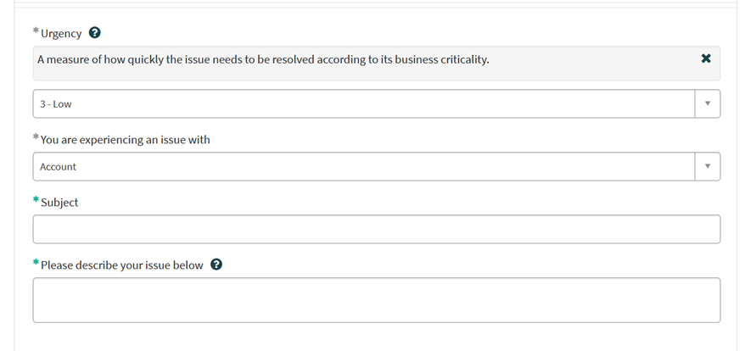This screenshot has width=745, height=351.
Task: Click the asterisk before "You are experiencing"
Action: click(36, 138)
